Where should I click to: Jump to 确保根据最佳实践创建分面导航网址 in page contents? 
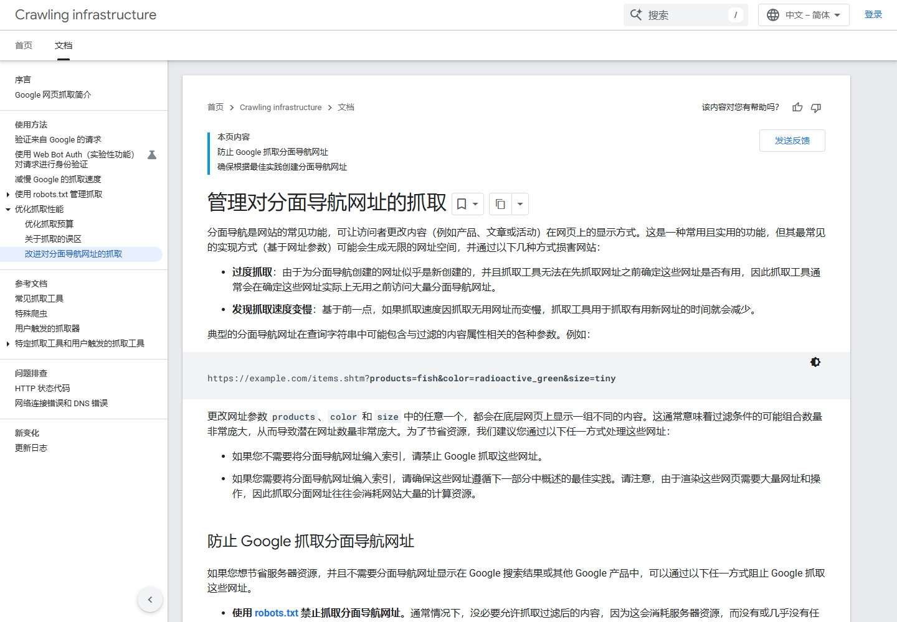click(282, 167)
